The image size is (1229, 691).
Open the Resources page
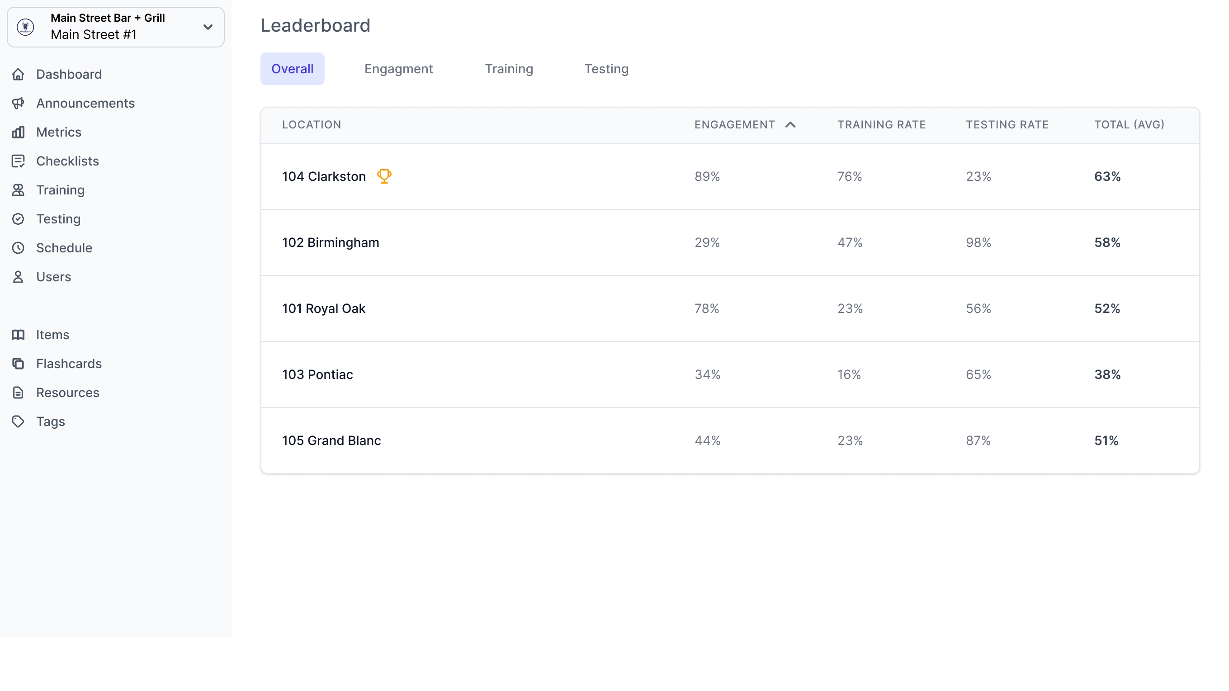pyautogui.click(x=68, y=393)
